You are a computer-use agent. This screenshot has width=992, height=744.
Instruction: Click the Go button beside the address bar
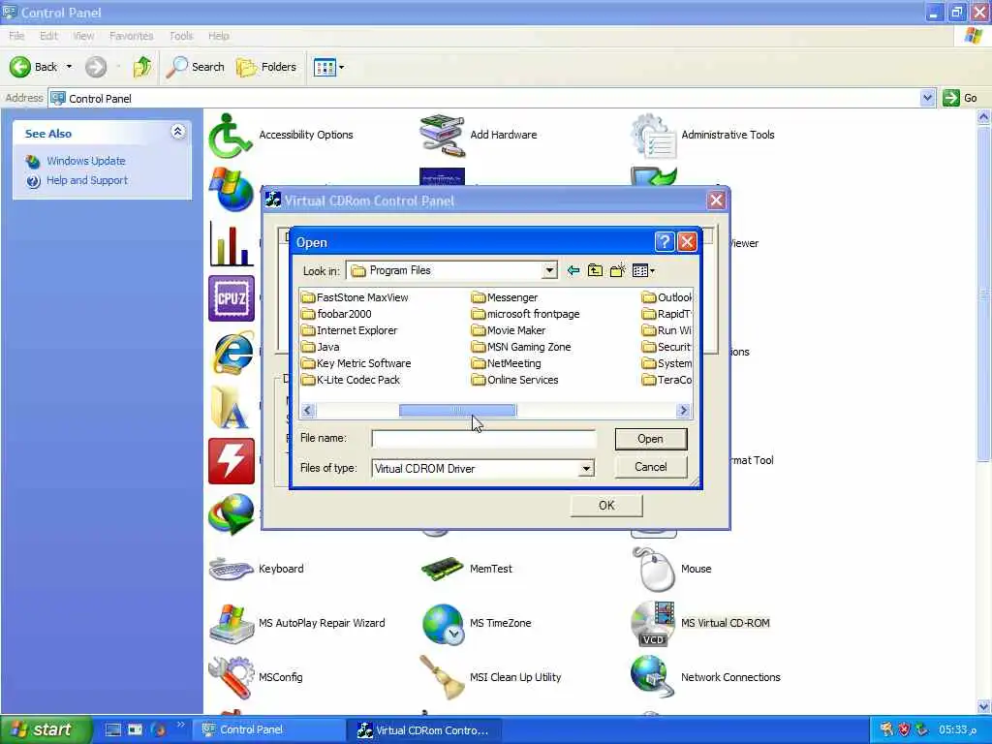point(960,98)
